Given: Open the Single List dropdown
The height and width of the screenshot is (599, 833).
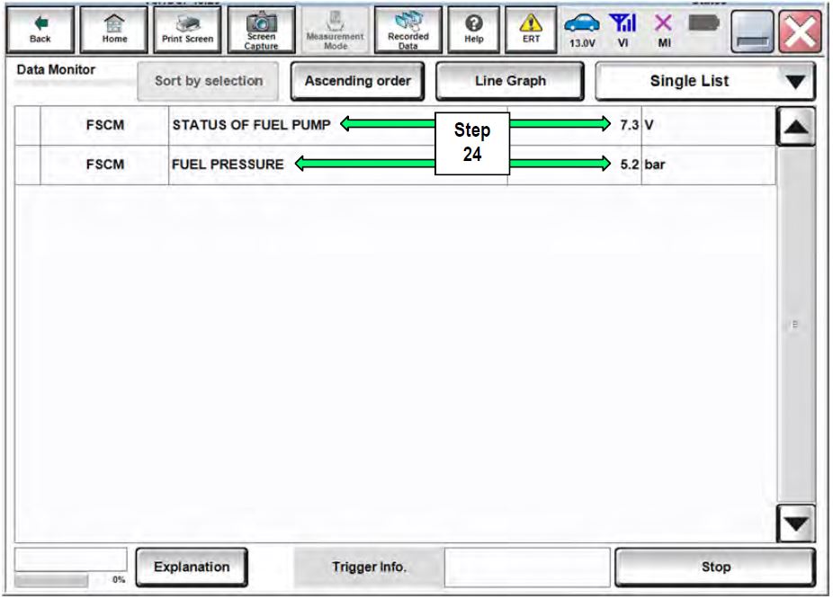Looking at the screenshot, I should (705, 81).
